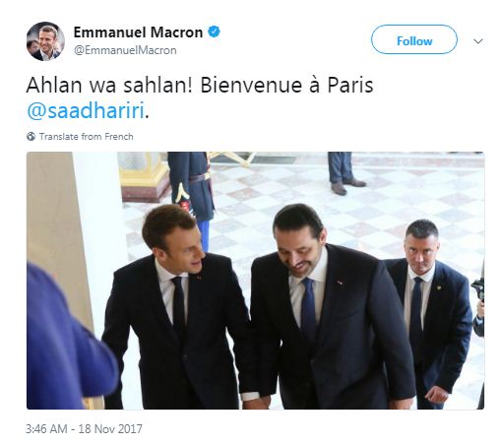Screen dimensions: 501x444
Task: Enlarge the tweet's attached photo
Action: [255, 281]
